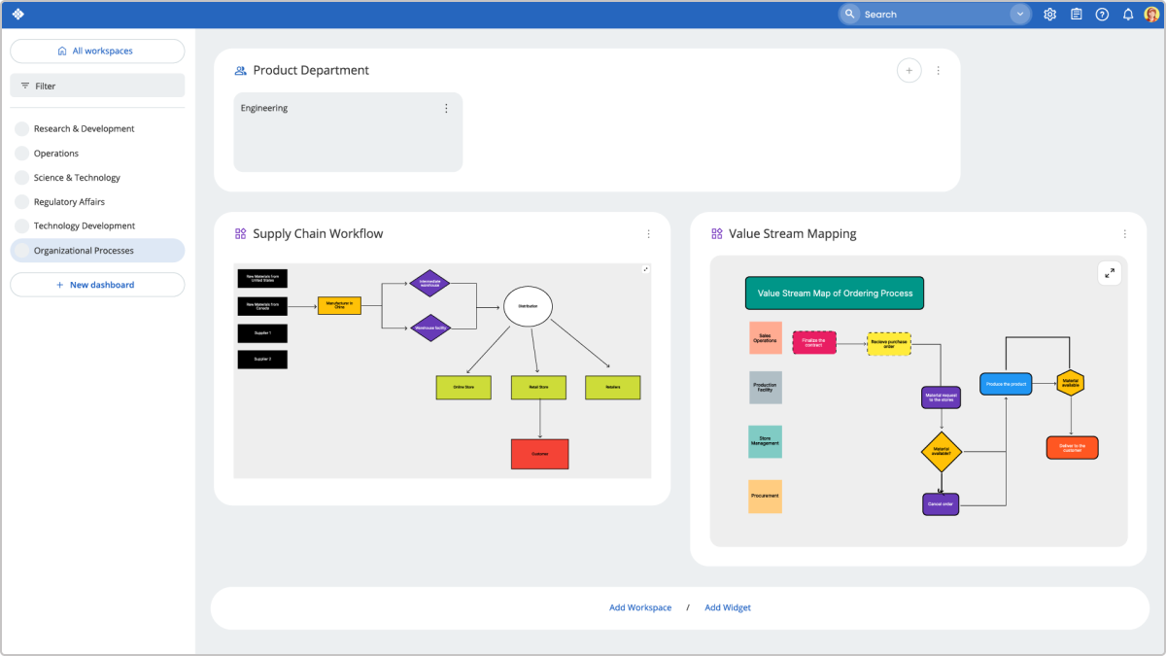This screenshot has width=1166, height=656.
Task: Open Value Stream Mapping widget options
Action: point(1124,233)
